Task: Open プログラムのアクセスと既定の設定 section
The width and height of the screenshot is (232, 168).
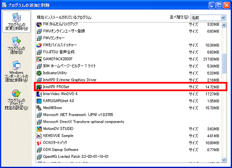Action: (x=16, y=100)
